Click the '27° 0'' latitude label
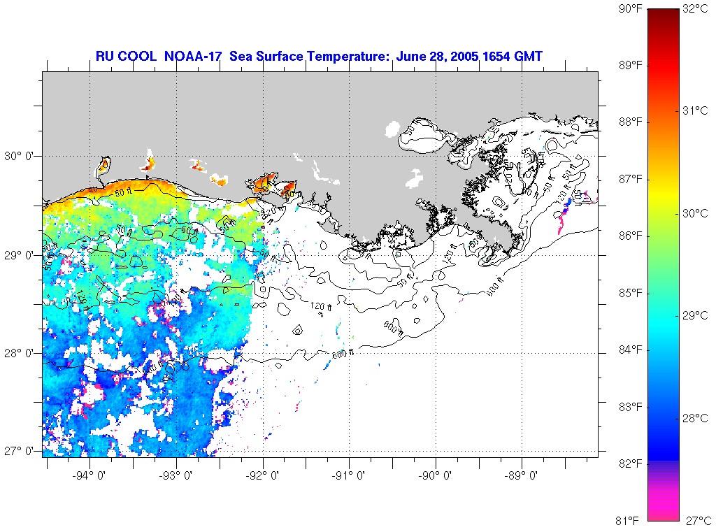The height and width of the screenshot is (532, 716). pyautogui.click(x=19, y=452)
